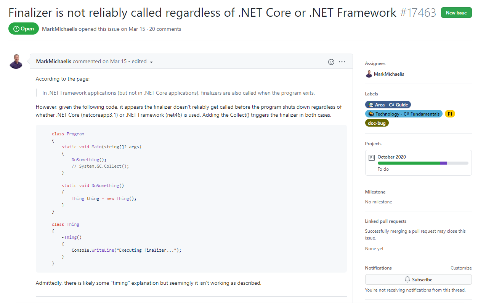
Task: Click the New issue button
Action: (456, 13)
